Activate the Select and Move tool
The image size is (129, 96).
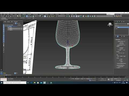click(27, 16)
